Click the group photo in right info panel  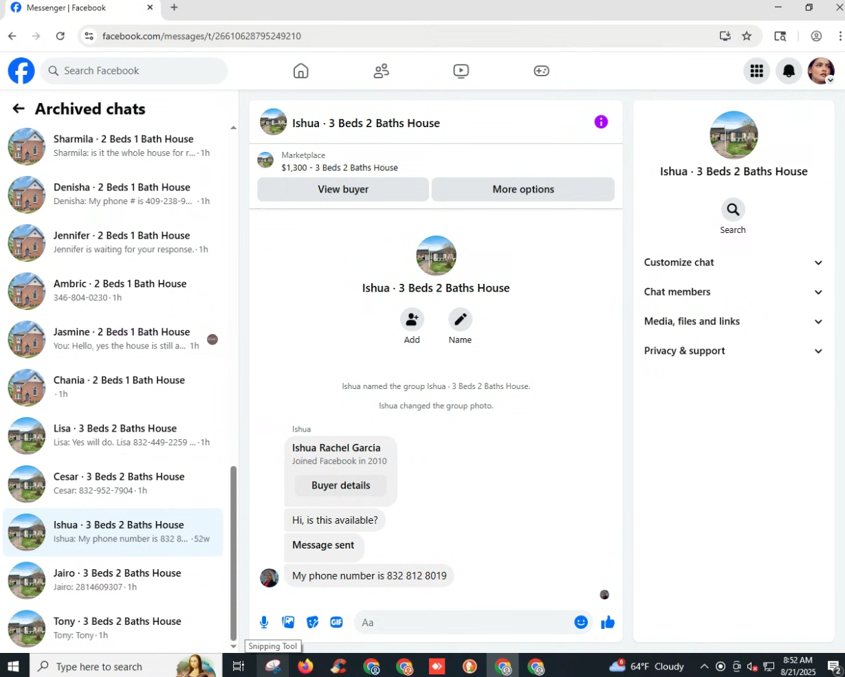(734, 135)
